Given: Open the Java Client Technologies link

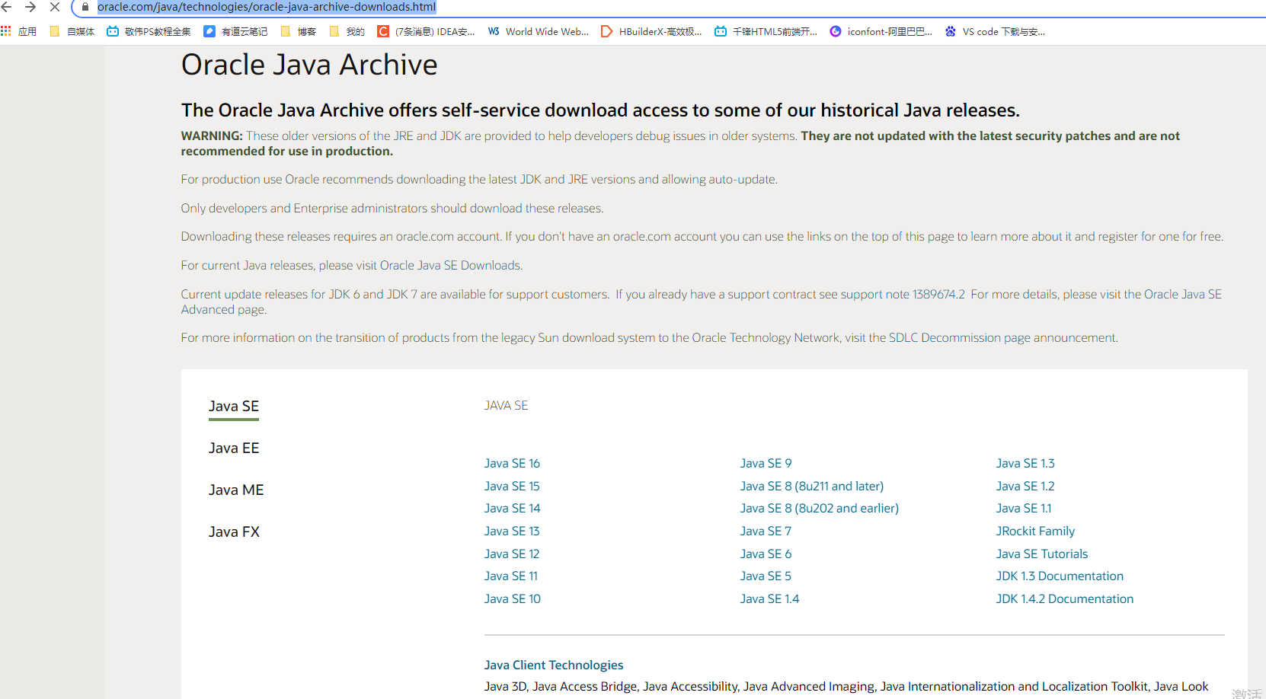Looking at the screenshot, I should 554,665.
